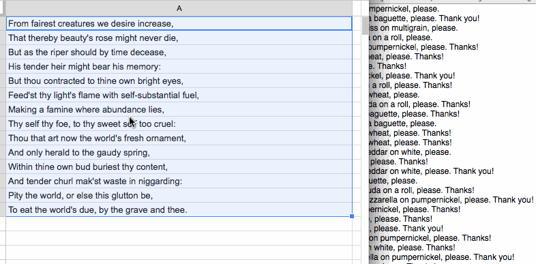Select the column A header
This screenshot has height=264, width=536.
179,8
